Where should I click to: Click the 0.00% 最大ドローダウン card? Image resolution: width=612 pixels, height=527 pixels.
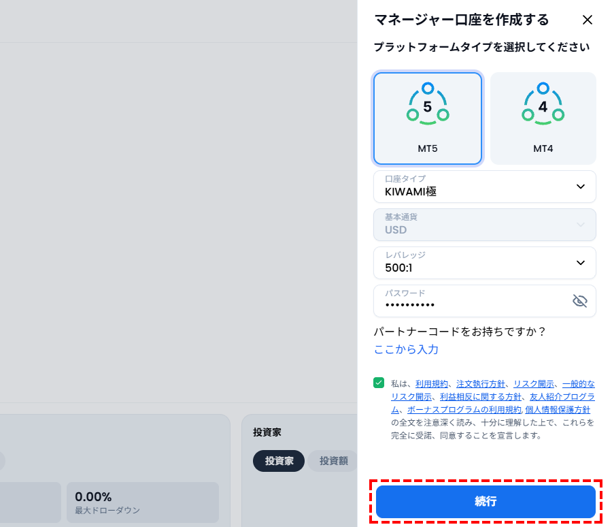coord(143,502)
